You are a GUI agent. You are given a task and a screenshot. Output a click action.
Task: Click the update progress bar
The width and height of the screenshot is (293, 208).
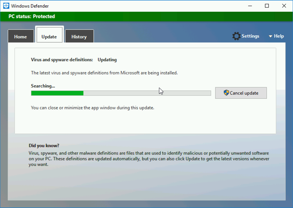(x=121, y=93)
